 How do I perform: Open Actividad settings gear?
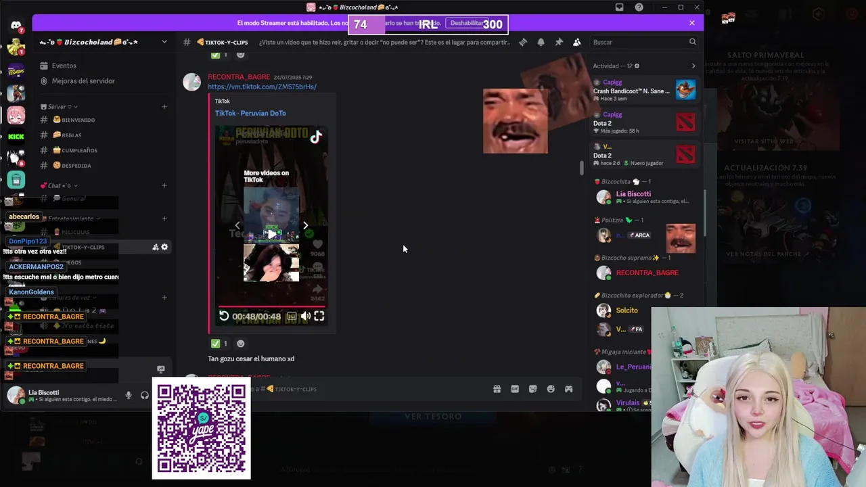[x=637, y=66]
